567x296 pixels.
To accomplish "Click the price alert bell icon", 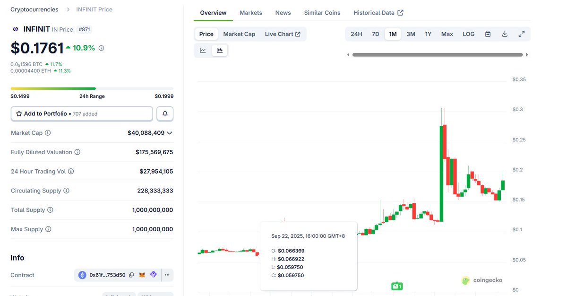I will [x=165, y=113].
